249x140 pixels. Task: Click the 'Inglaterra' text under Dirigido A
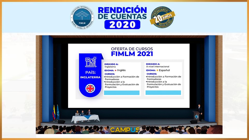click(x=110, y=67)
